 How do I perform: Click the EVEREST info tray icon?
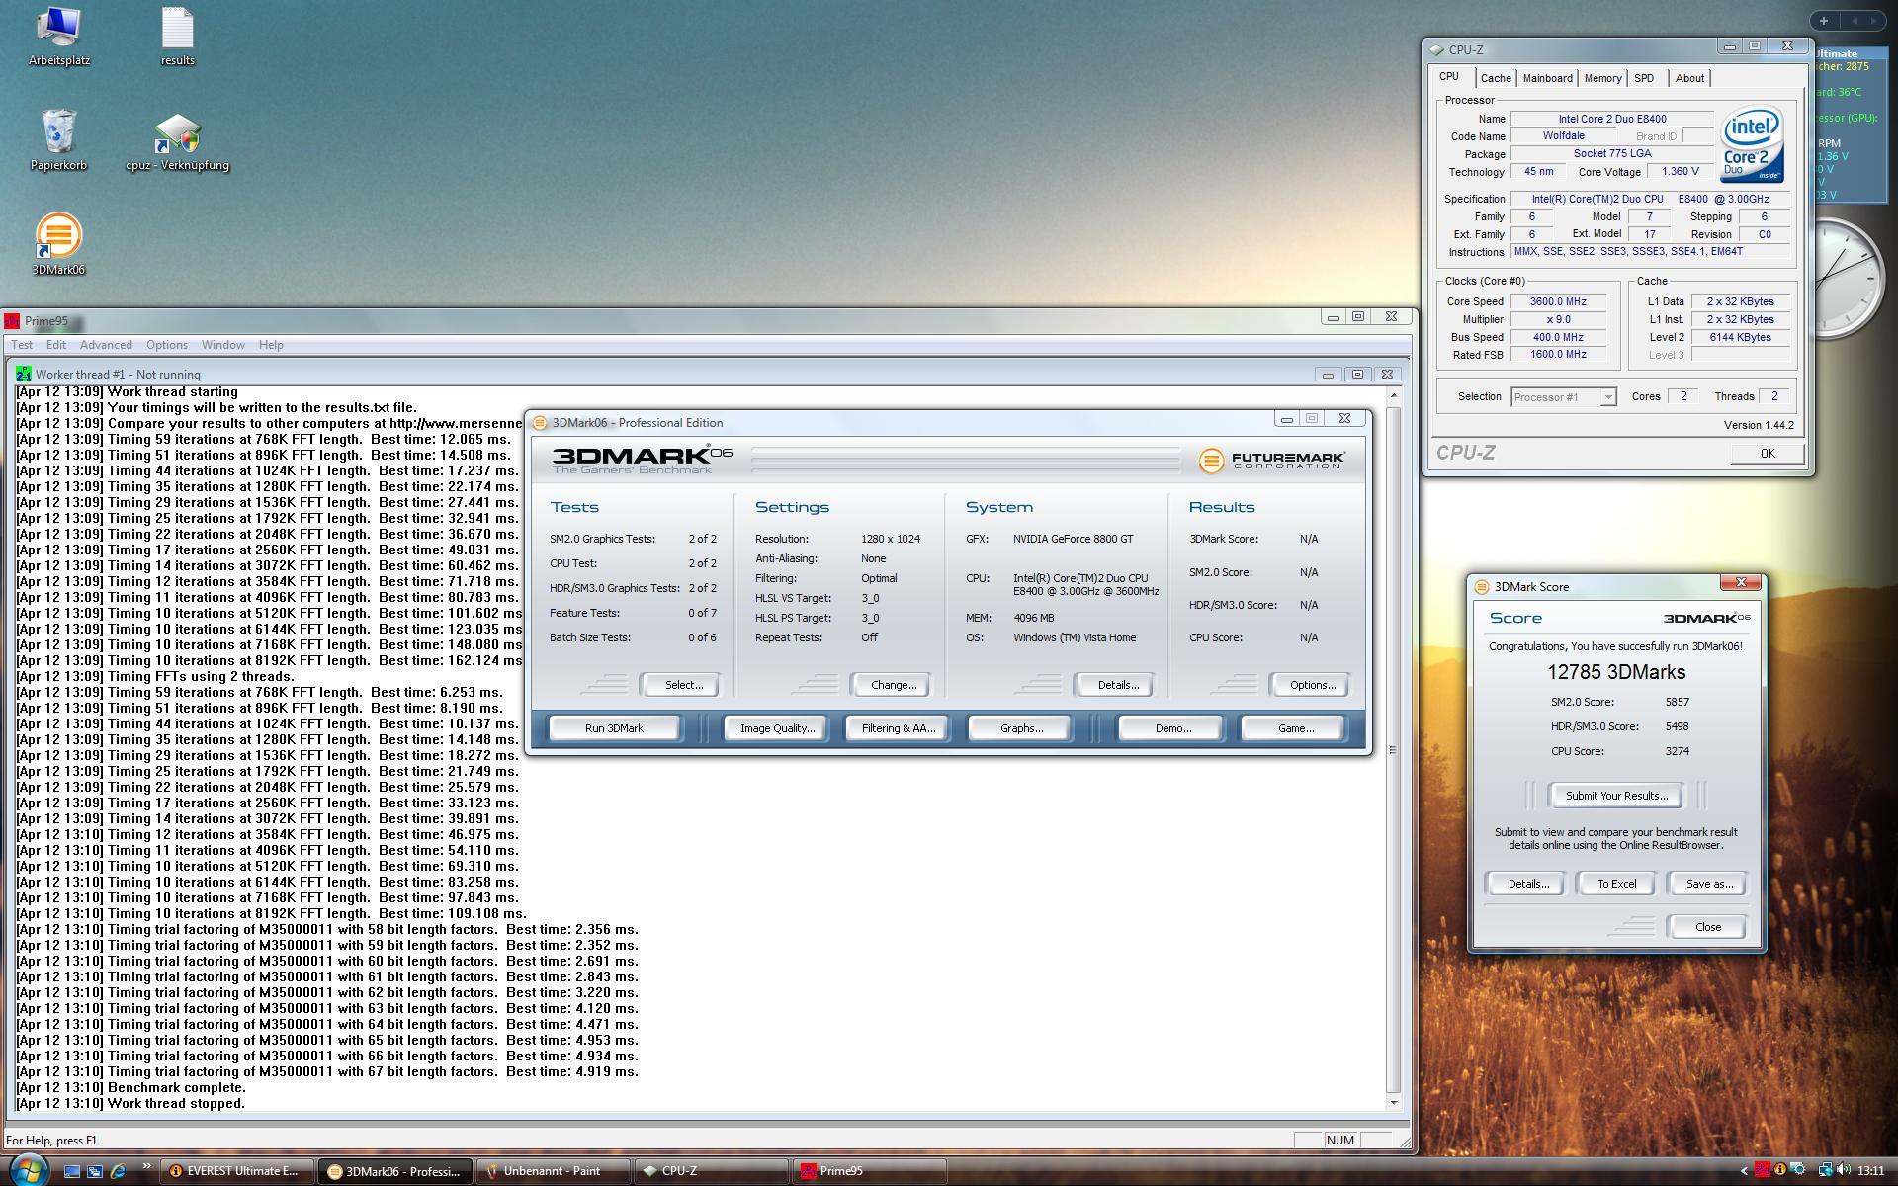(x=1780, y=1170)
